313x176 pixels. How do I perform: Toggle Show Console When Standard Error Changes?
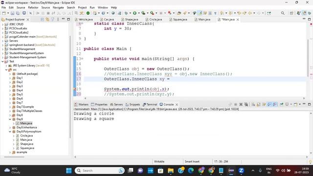(x=275, y=104)
